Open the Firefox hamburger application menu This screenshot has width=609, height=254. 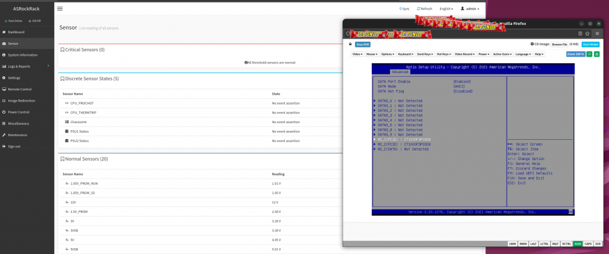click(x=597, y=34)
